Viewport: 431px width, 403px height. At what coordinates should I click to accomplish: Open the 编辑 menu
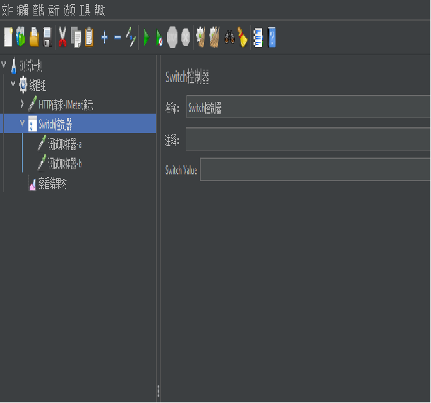coord(23,10)
